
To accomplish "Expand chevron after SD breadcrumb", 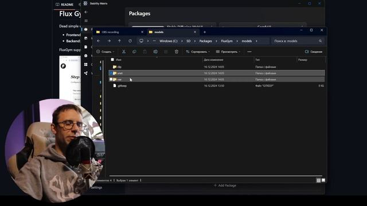I will [195, 41].
